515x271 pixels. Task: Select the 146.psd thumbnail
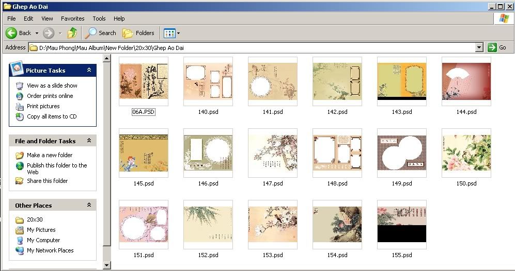208,153
